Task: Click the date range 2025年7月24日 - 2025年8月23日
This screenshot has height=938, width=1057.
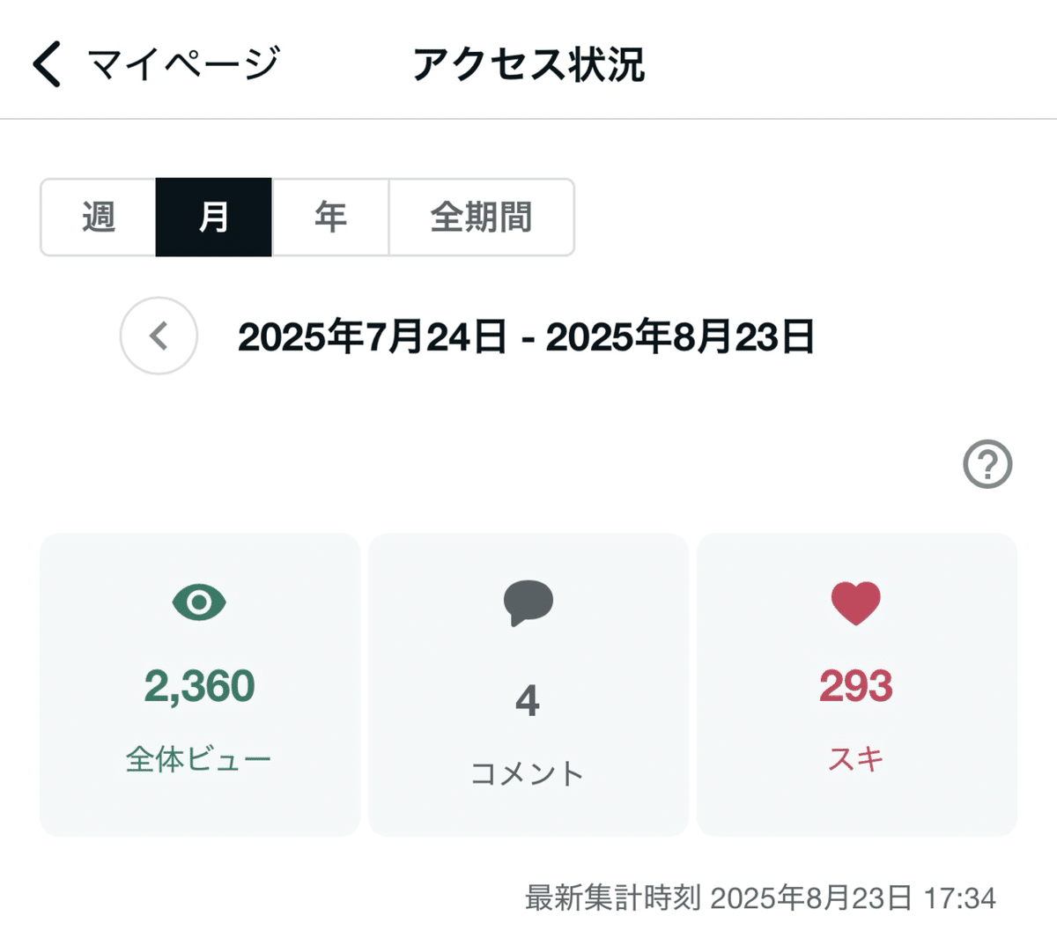Action: (x=526, y=336)
